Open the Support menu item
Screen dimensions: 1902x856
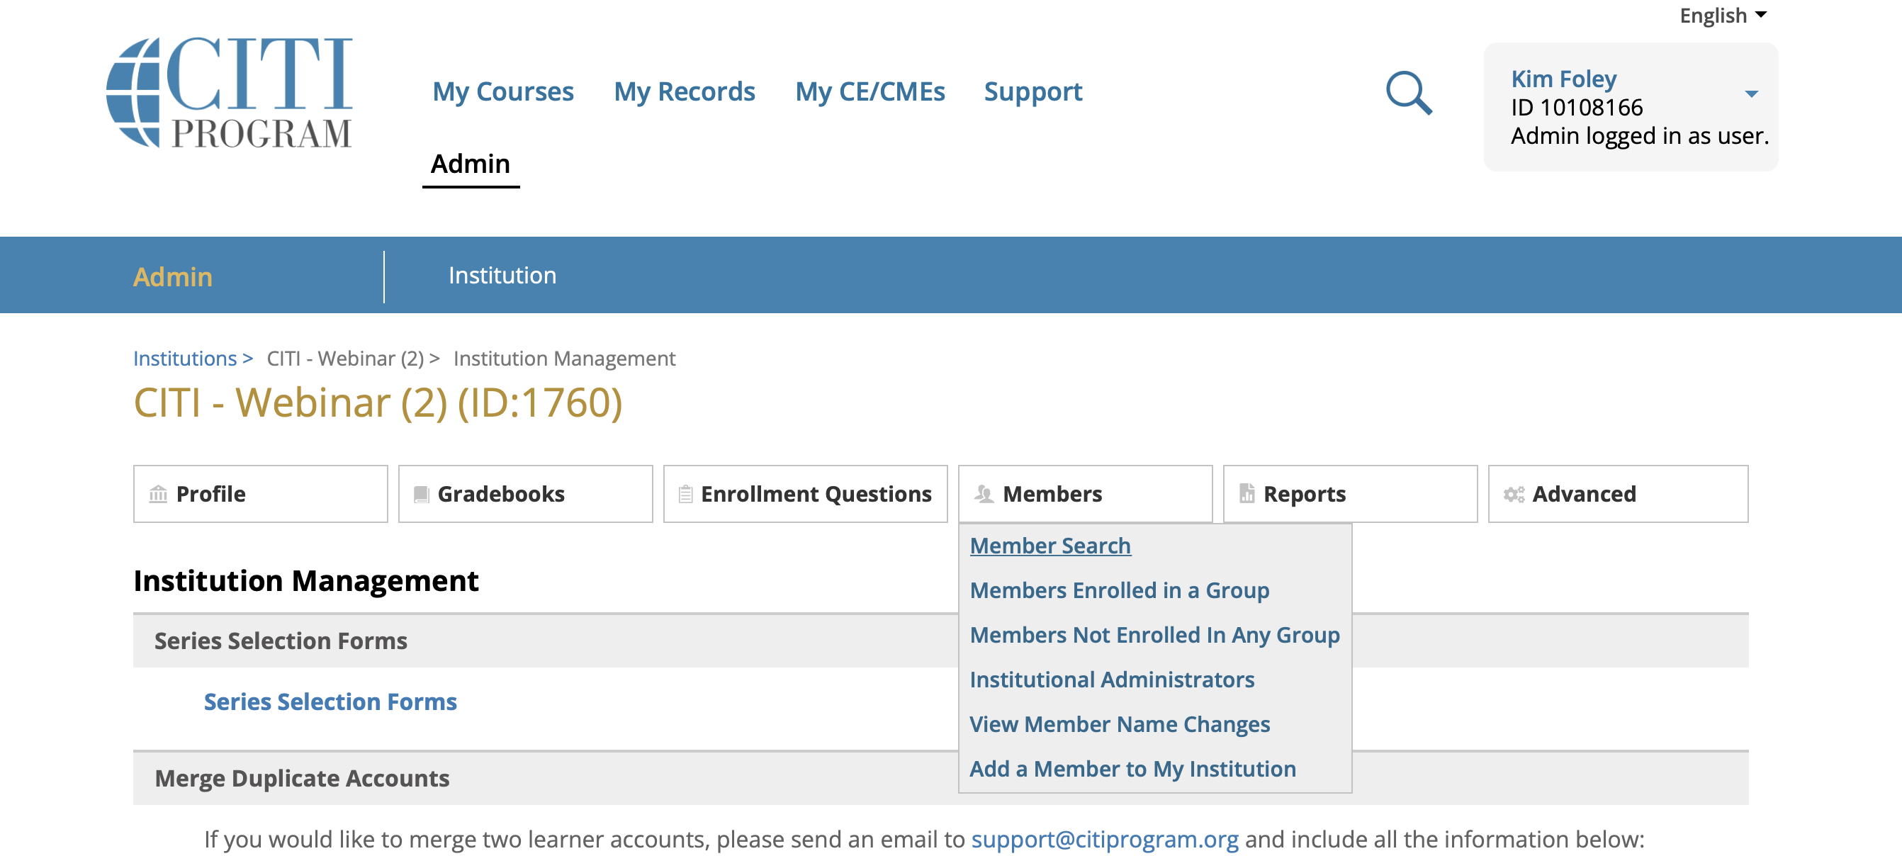[1032, 91]
